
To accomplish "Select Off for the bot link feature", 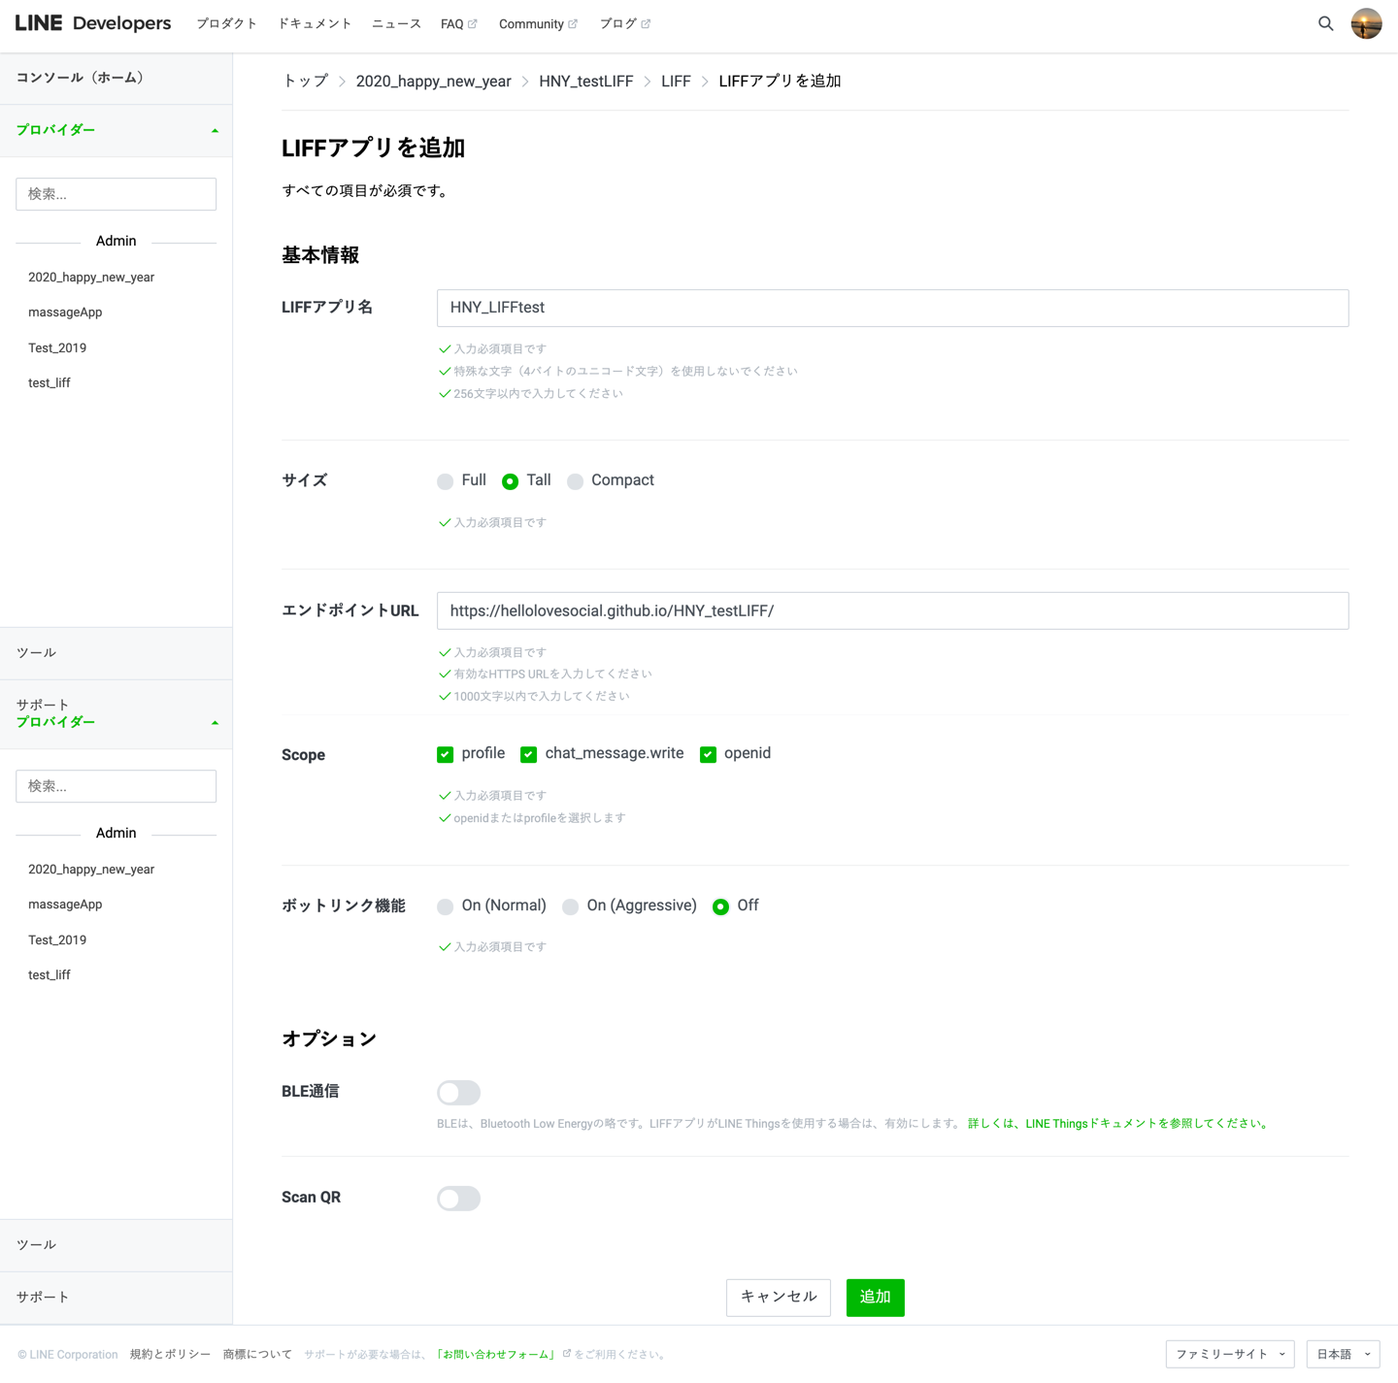I will 720,906.
